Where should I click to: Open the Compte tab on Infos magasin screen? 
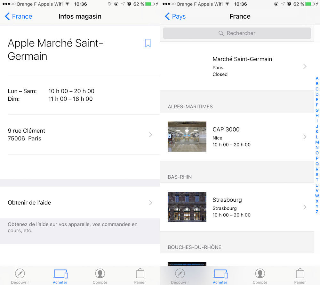tap(100, 276)
